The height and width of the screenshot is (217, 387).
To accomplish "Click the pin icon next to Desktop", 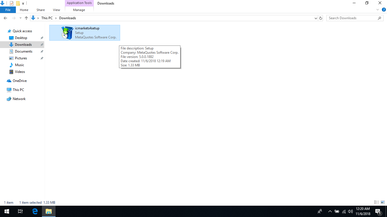I will (x=42, y=38).
